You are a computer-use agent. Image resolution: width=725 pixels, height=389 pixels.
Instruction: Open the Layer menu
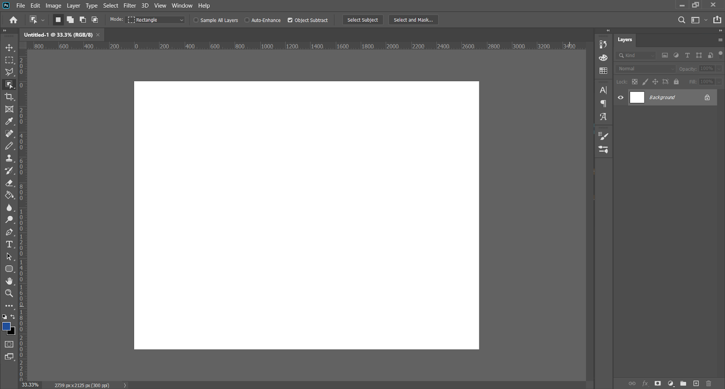pos(73,5)
